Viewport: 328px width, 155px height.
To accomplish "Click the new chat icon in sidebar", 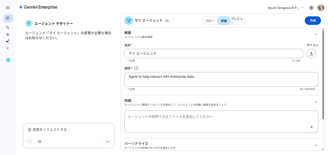I will (x=8, y=18).
